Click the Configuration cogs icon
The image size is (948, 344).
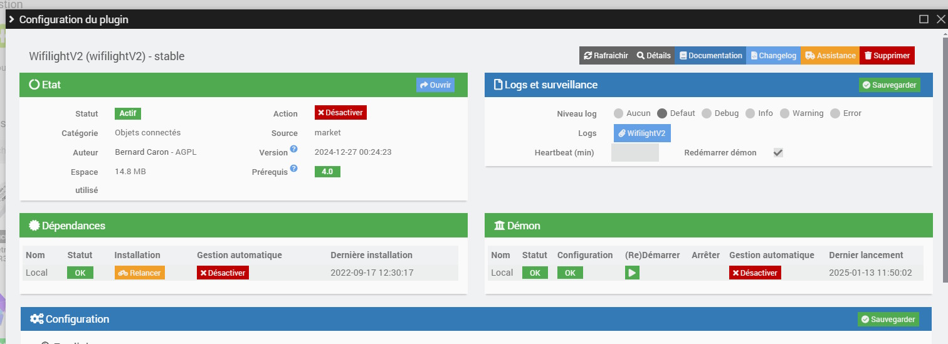click(x=37, y=319)
